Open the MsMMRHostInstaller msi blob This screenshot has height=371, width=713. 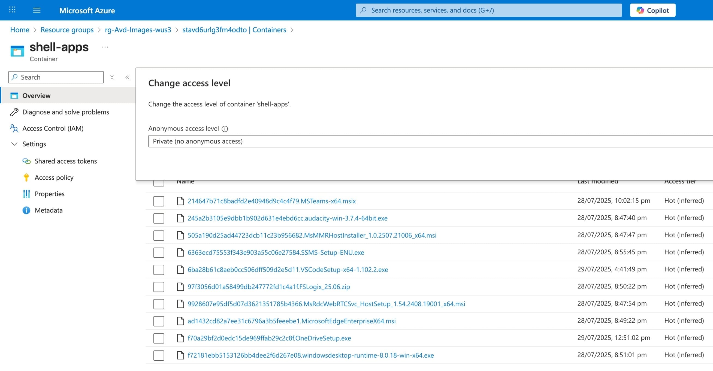(312, 235)
